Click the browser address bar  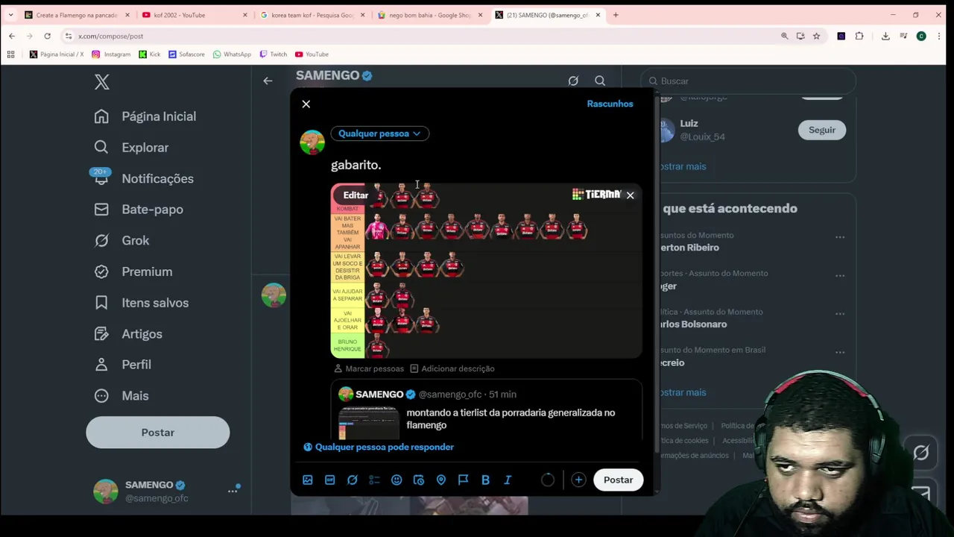click(x=417, y=36)
